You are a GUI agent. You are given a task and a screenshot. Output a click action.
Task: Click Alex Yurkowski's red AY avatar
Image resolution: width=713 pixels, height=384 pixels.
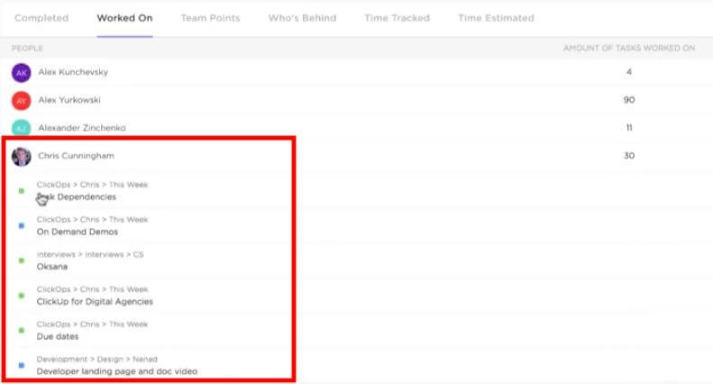(21, 100)
